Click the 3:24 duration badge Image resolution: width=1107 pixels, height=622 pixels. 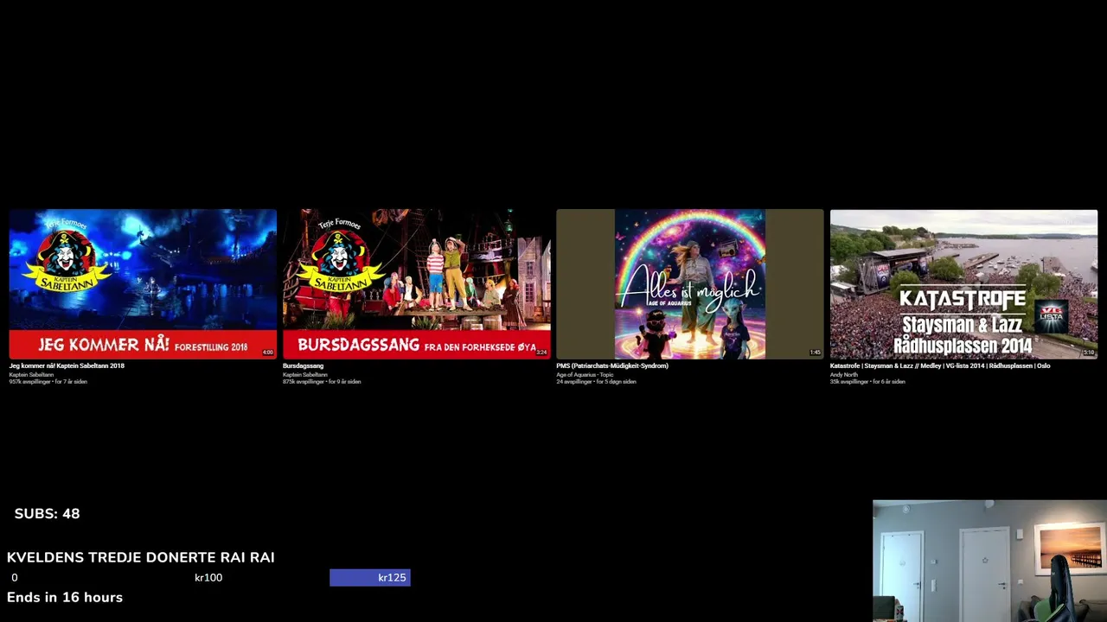541,352
